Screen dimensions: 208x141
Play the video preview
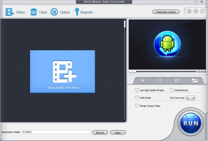click(143, 81)
